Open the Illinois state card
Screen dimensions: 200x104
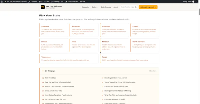pos(54,45)
